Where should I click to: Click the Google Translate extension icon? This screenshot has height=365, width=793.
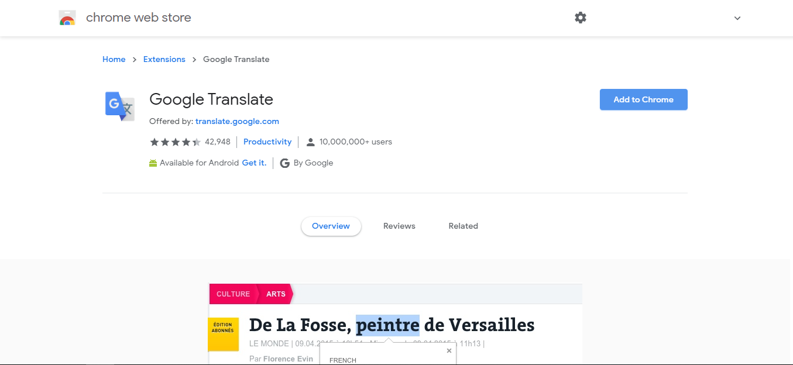click(120, 106)
